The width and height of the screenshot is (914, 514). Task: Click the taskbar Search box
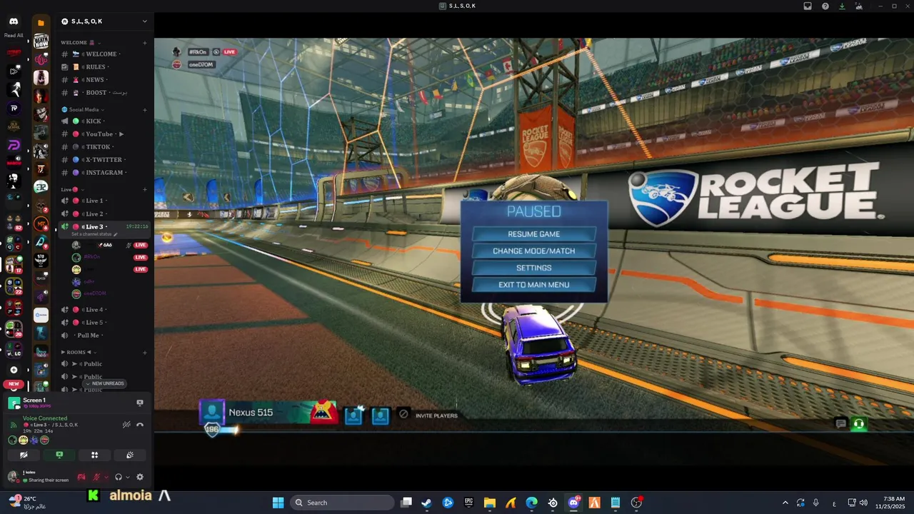coord(343,503)
